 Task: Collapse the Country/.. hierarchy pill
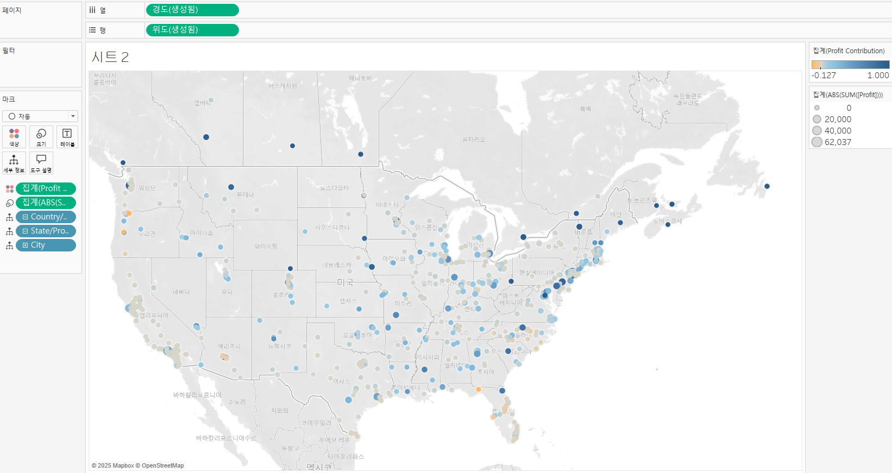25,217
